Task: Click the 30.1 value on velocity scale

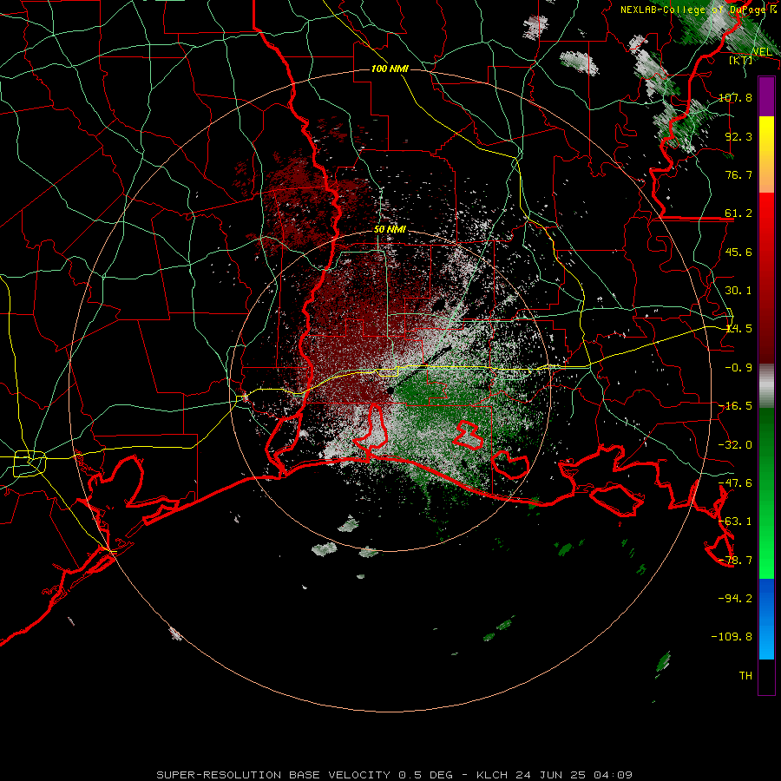Action: (x=738, y=291)
